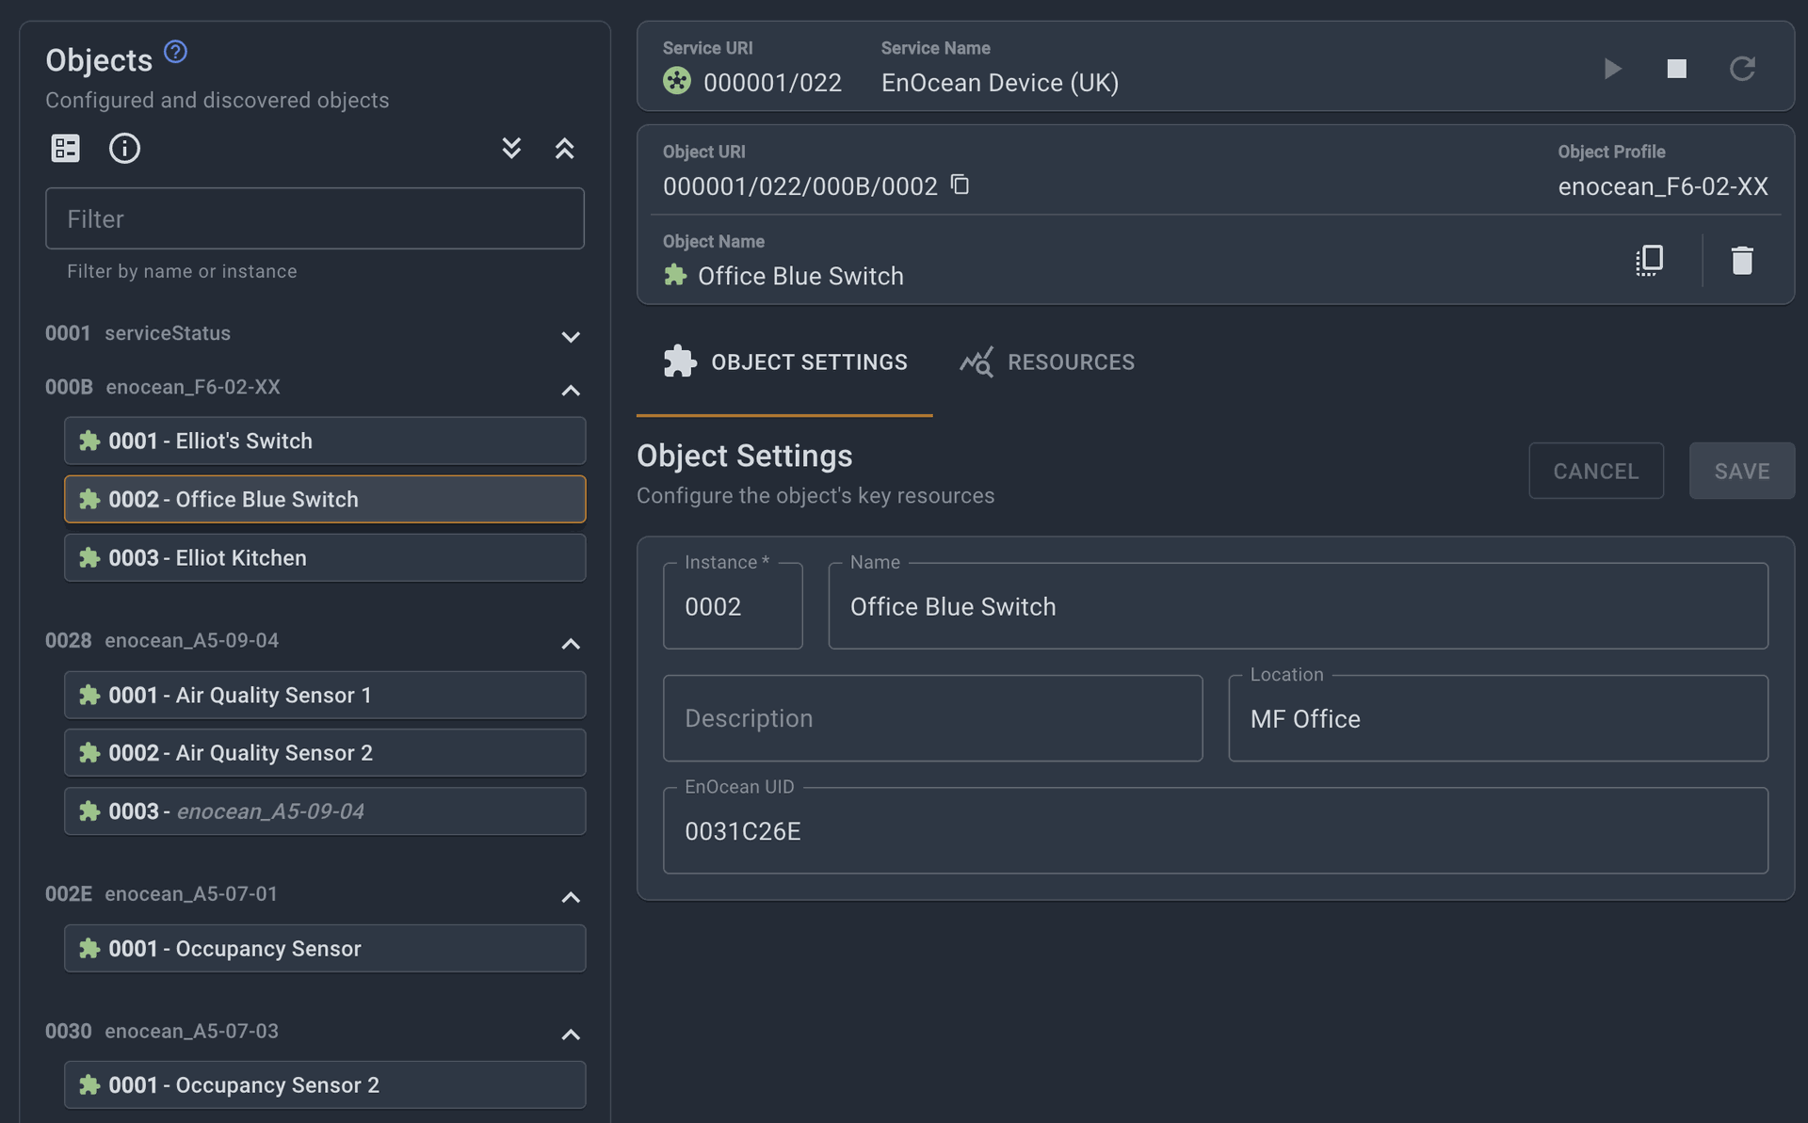Select Air Quality Sensor 2 in object list
The width and height of the screenshot is (1808, 1123).
click(x=325, y=753)
